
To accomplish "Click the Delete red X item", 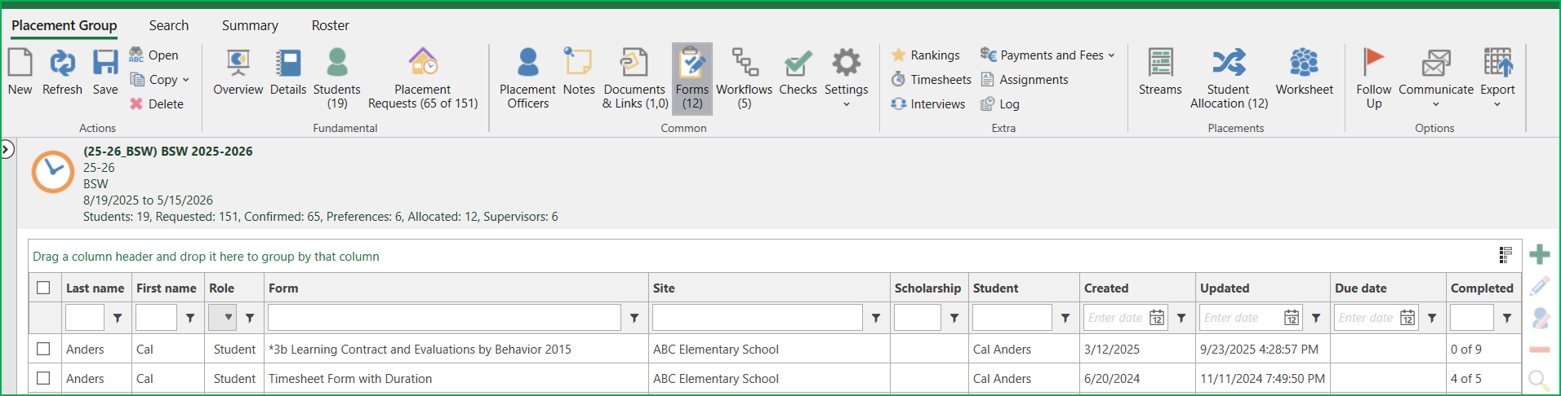I will [x=157, y=104].
